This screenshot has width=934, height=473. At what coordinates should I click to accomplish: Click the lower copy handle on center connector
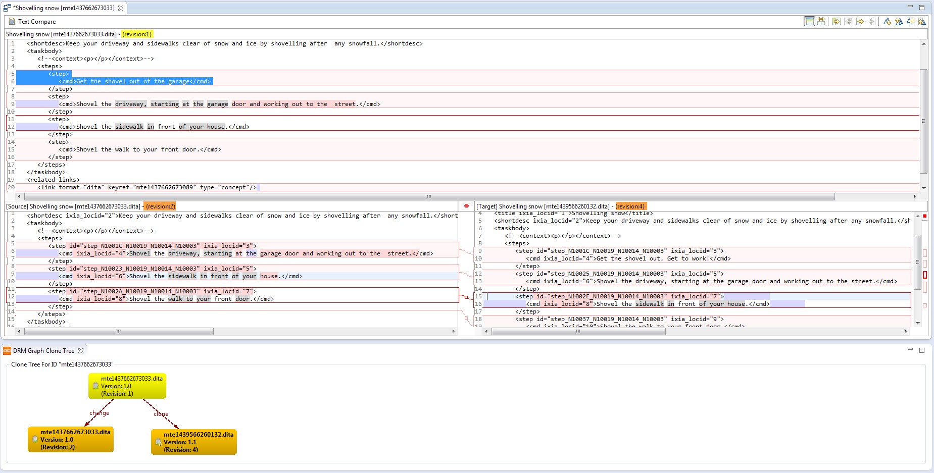466,318
